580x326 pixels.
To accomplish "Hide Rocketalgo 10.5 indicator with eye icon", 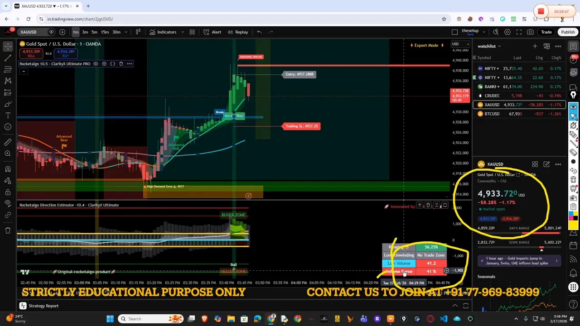I will [x=96, y=64].
